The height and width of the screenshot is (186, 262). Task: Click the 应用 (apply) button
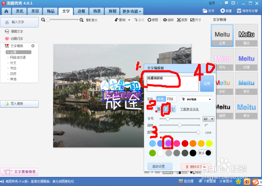click(x=207, y=84)
